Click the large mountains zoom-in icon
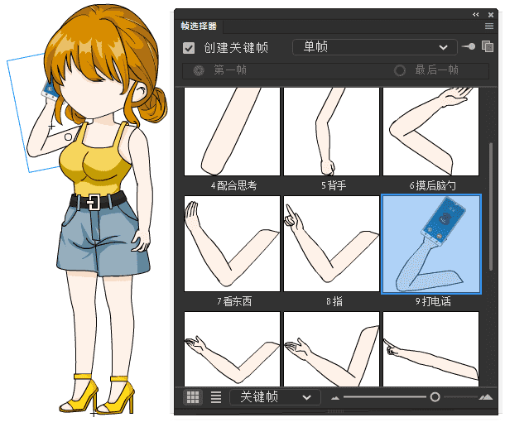The width and height of the screenshot is (505, 427). [486, 397]
